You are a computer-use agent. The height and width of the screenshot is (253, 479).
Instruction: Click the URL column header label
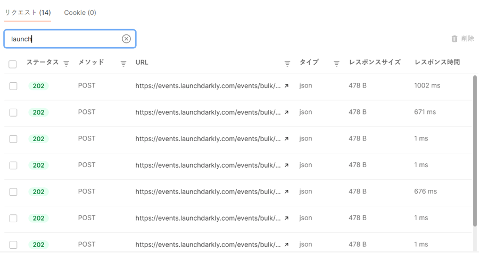point(142,63)
